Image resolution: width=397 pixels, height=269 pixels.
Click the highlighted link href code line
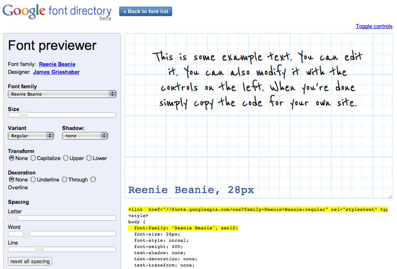coord(258,209)
